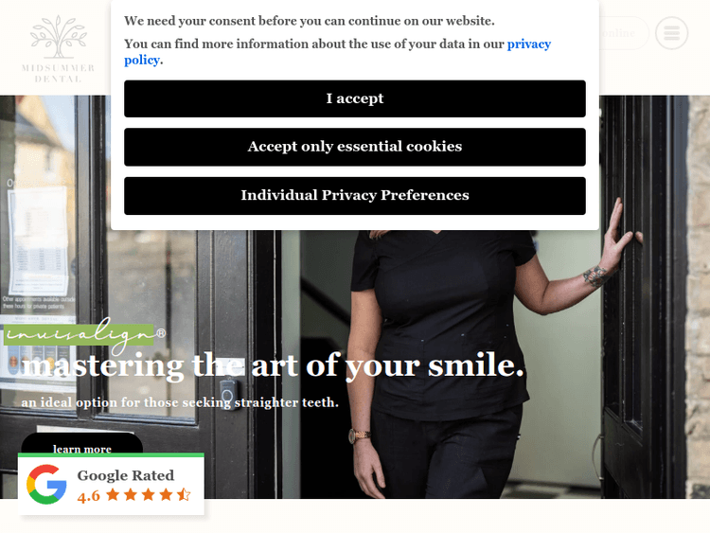This screenshot has height=533, width=710.
Task: Click the mastering the art of your smile heading
Action: coord(273,365)
